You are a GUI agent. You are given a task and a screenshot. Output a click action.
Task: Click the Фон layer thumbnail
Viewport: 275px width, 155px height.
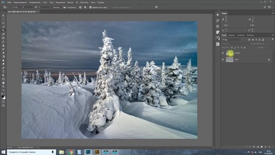[x=229, y=59]
